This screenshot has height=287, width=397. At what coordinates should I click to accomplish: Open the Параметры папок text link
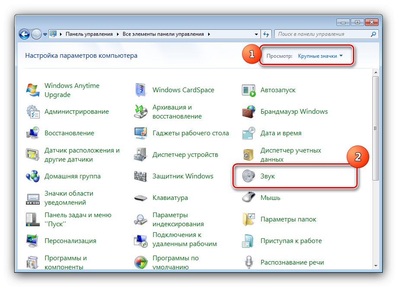click(x=289, y=219)
